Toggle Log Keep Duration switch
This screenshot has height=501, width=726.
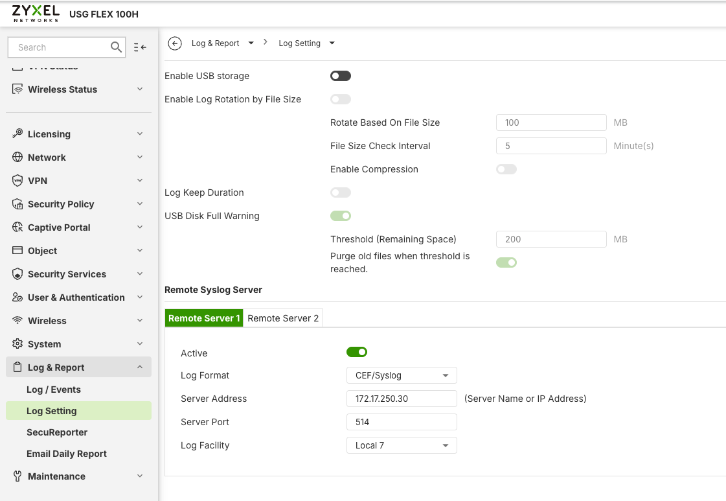340,192
